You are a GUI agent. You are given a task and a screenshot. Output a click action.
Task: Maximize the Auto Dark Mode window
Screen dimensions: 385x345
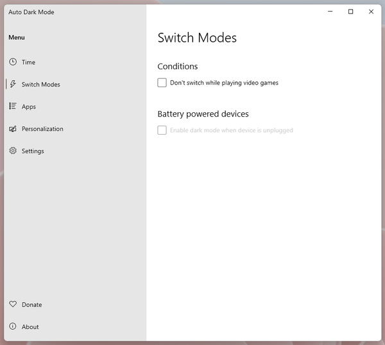[x=350, y=12]
